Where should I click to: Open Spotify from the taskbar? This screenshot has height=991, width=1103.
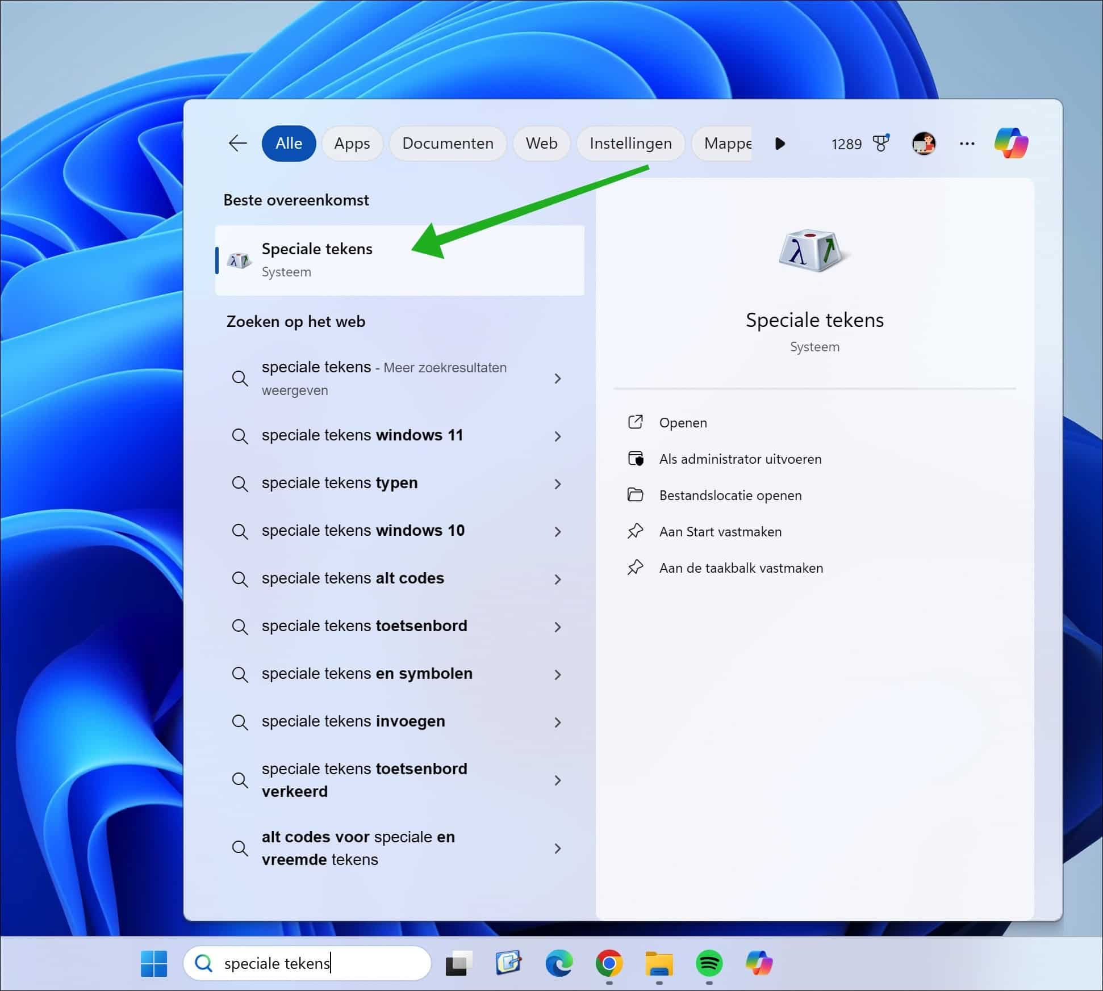(708, 963)
